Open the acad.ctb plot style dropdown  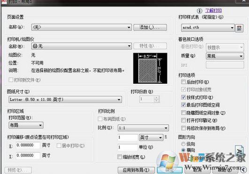(208, 28)
